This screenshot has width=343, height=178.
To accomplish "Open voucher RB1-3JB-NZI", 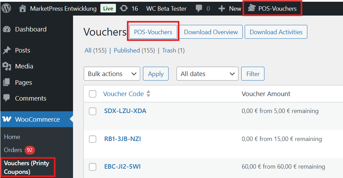I will (123, 139).
